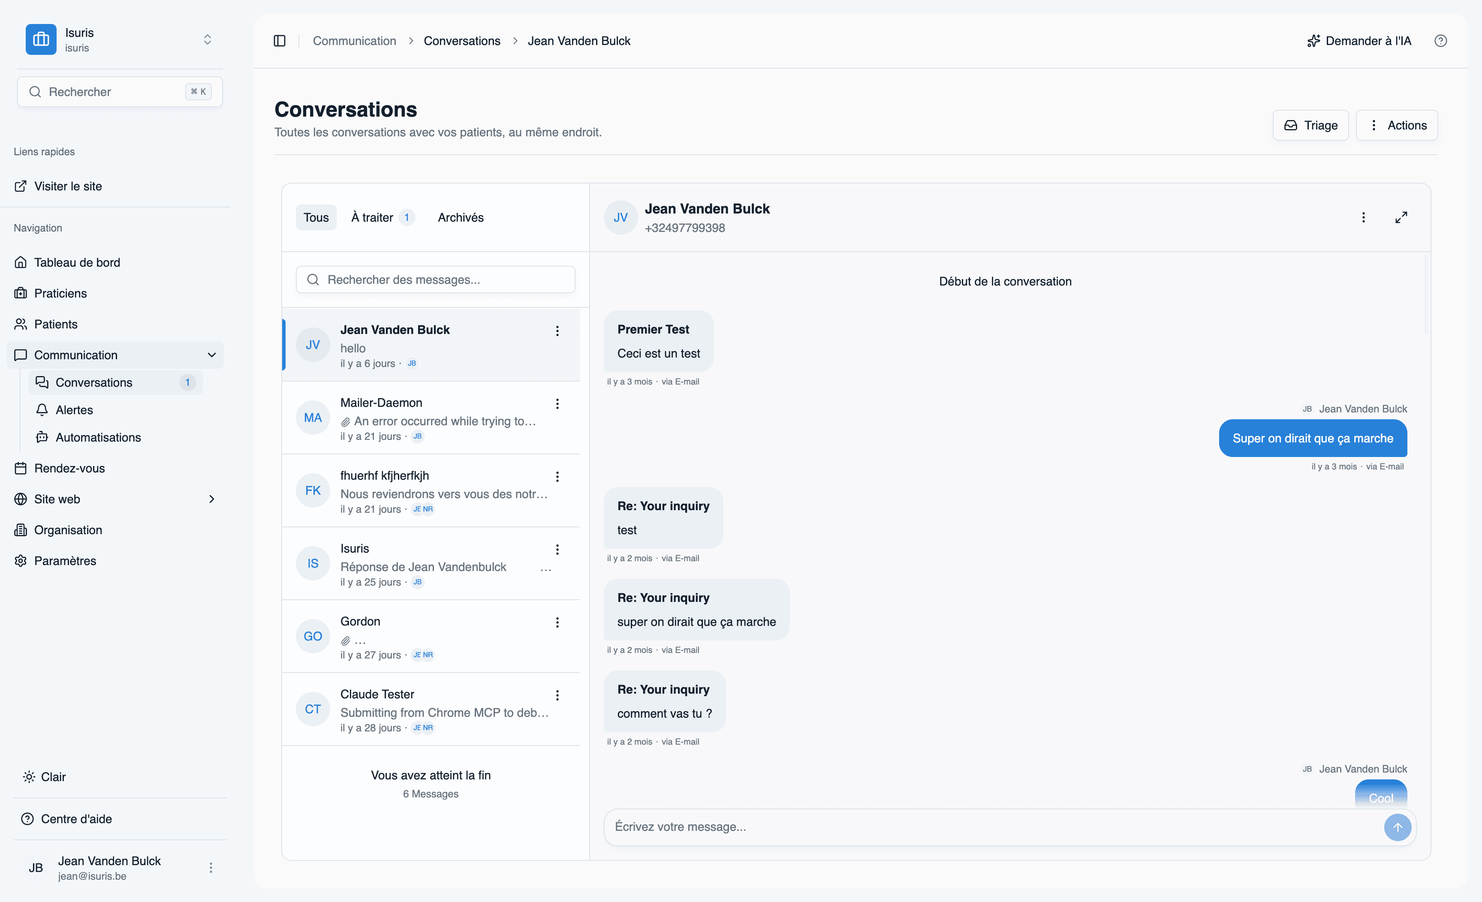Click the Re: Your inquiry 'test' message

663,518
